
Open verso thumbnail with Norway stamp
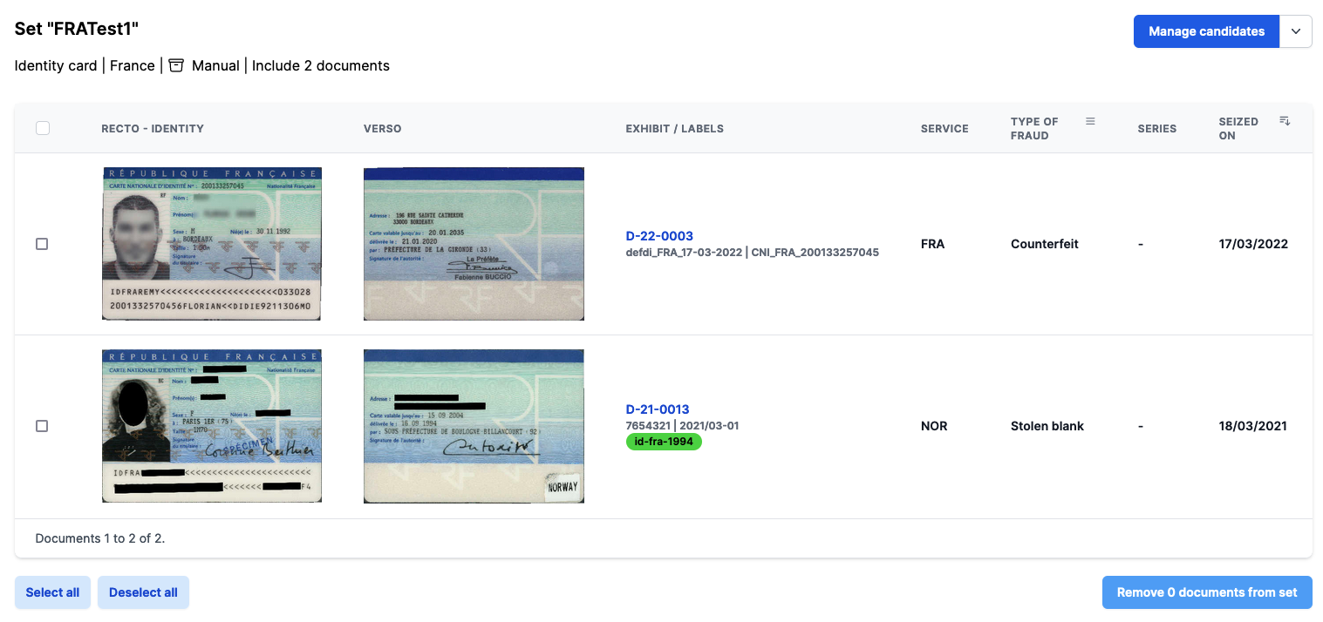[x=474, y=426]
